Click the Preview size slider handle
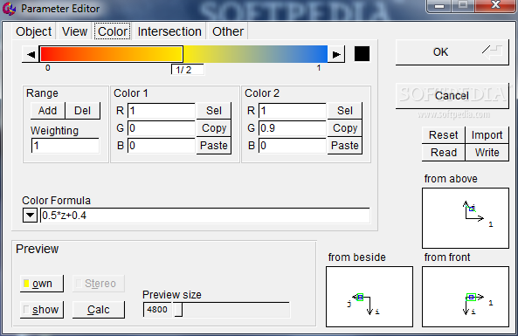The image size is (518, 336). (178, 310)
